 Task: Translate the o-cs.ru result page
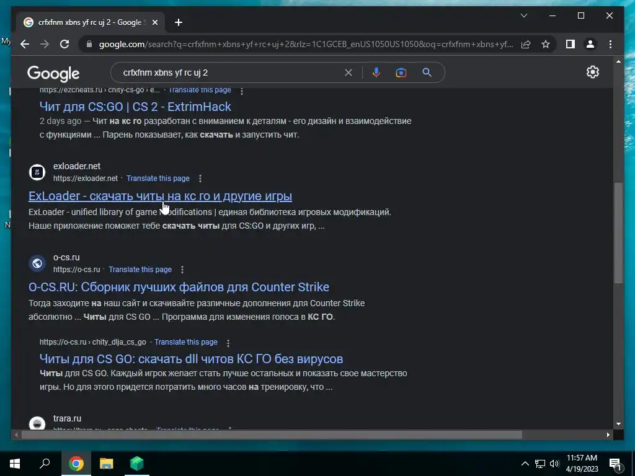click(x=140, y=270)
